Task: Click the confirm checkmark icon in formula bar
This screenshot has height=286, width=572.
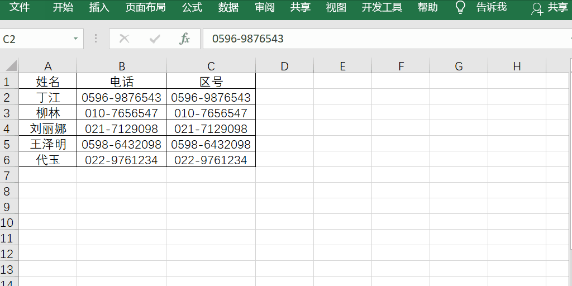Action: coord(155,39)
